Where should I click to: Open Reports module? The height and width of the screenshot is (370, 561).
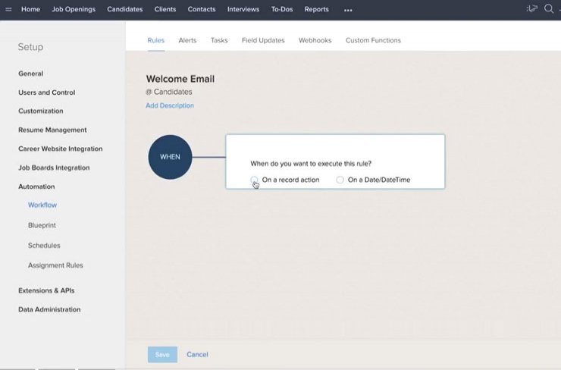point(317,9)
